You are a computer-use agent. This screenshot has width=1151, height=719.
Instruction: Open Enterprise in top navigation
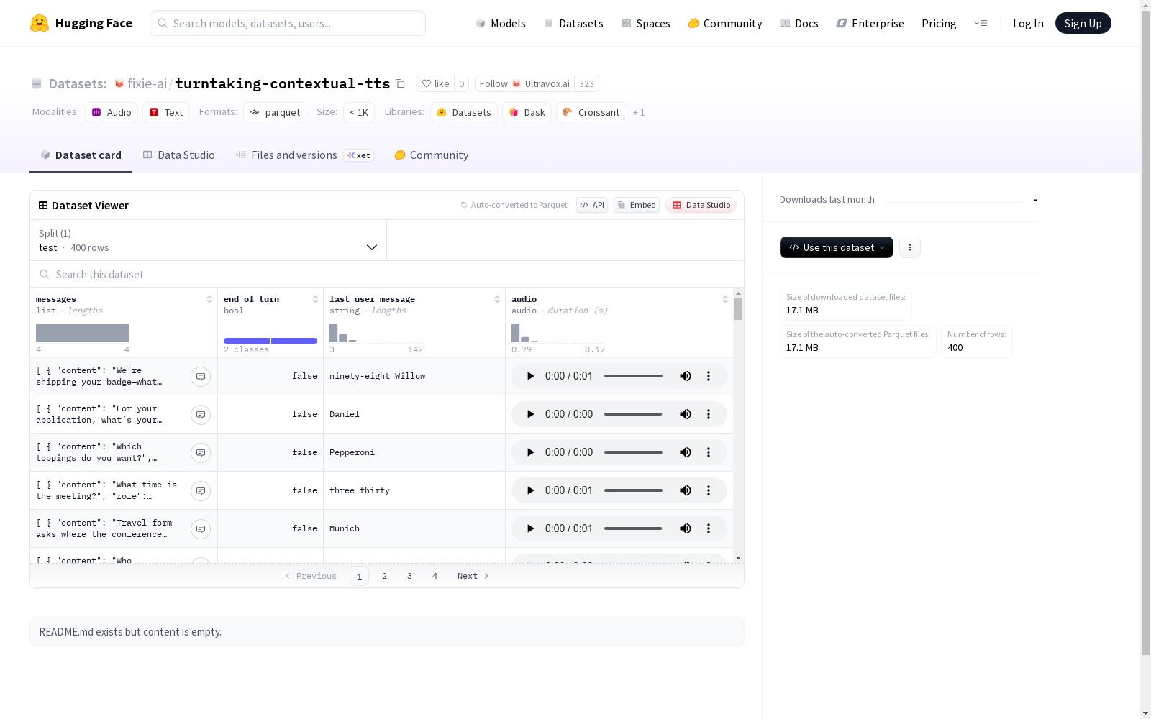coord(870,23)
